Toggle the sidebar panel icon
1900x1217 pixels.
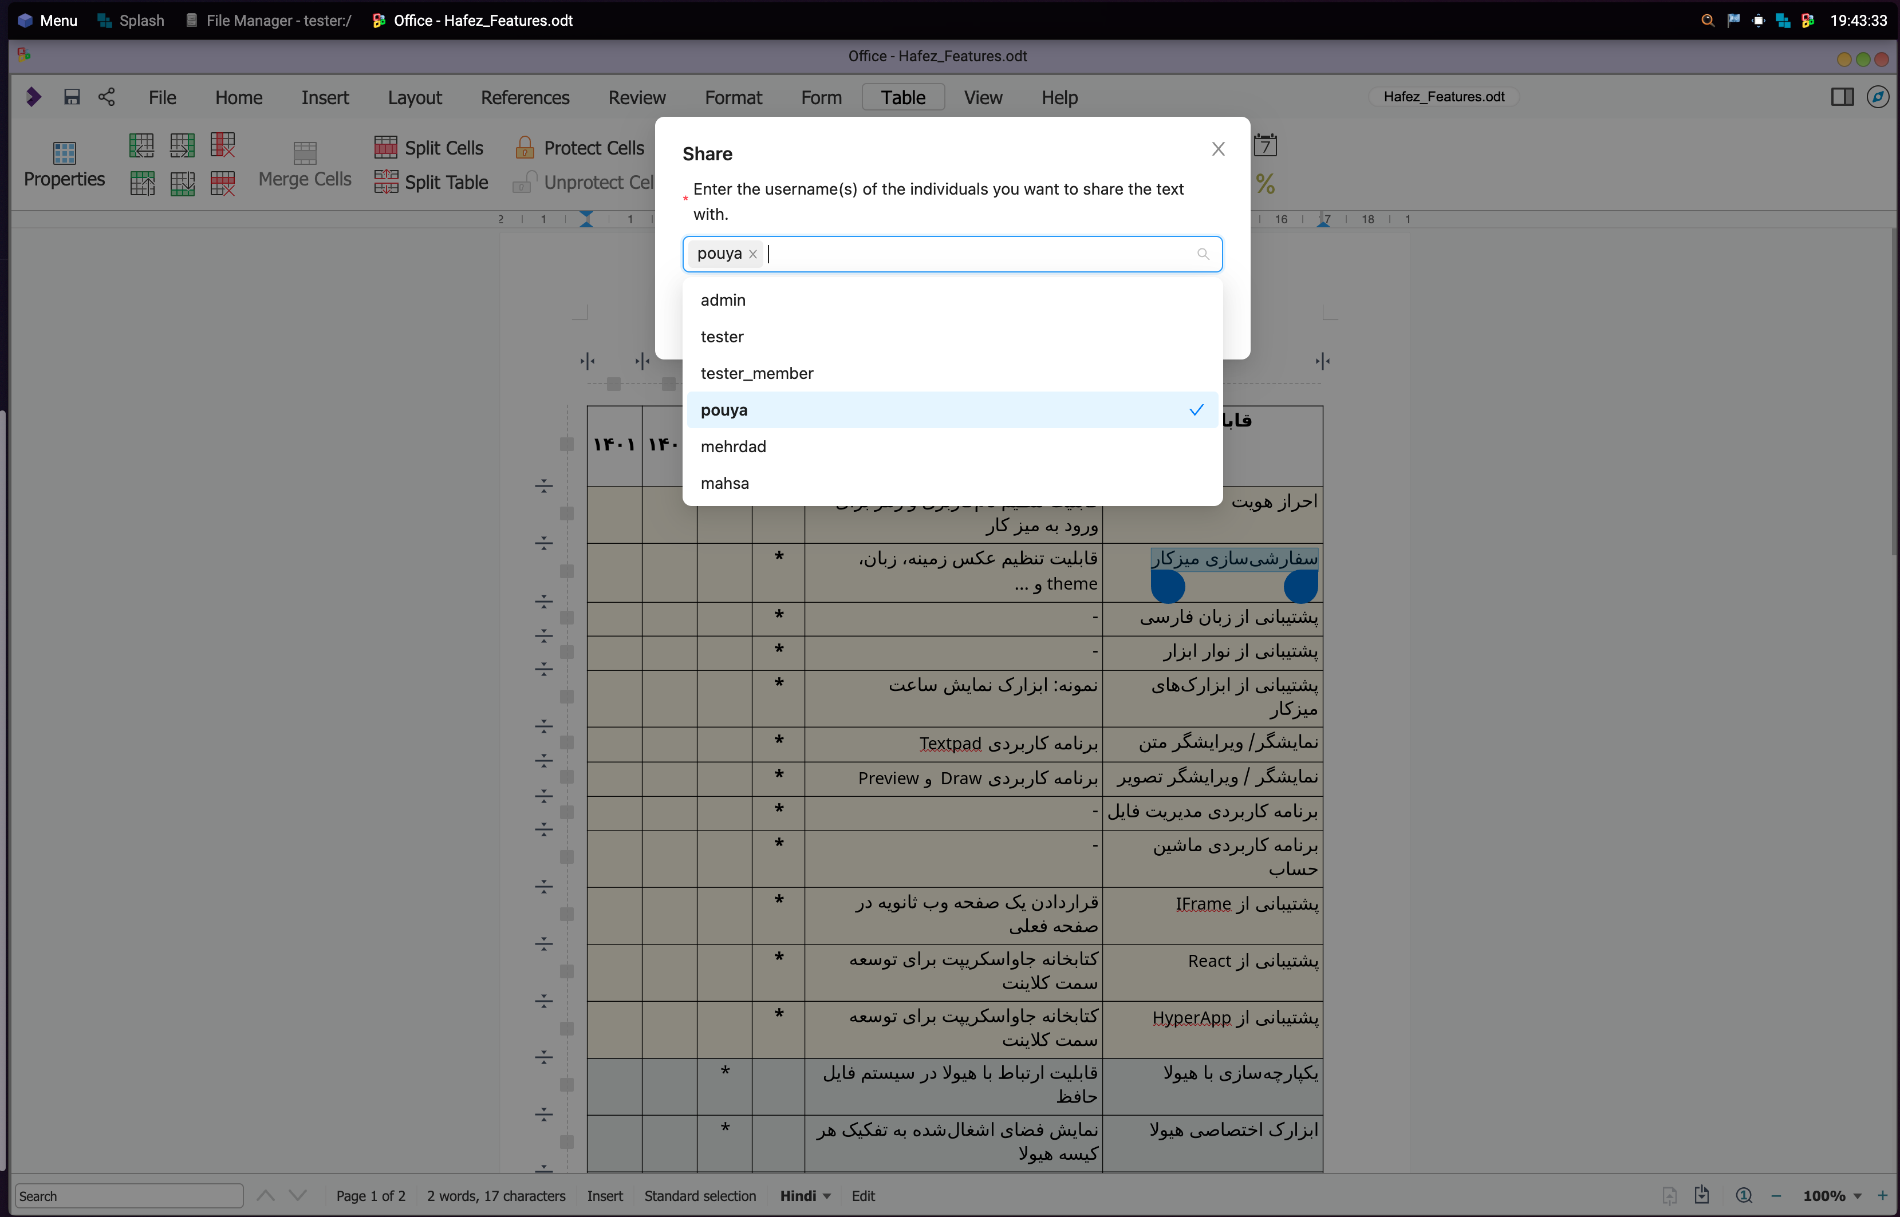pyautogui.click(x=1842, y=97)
